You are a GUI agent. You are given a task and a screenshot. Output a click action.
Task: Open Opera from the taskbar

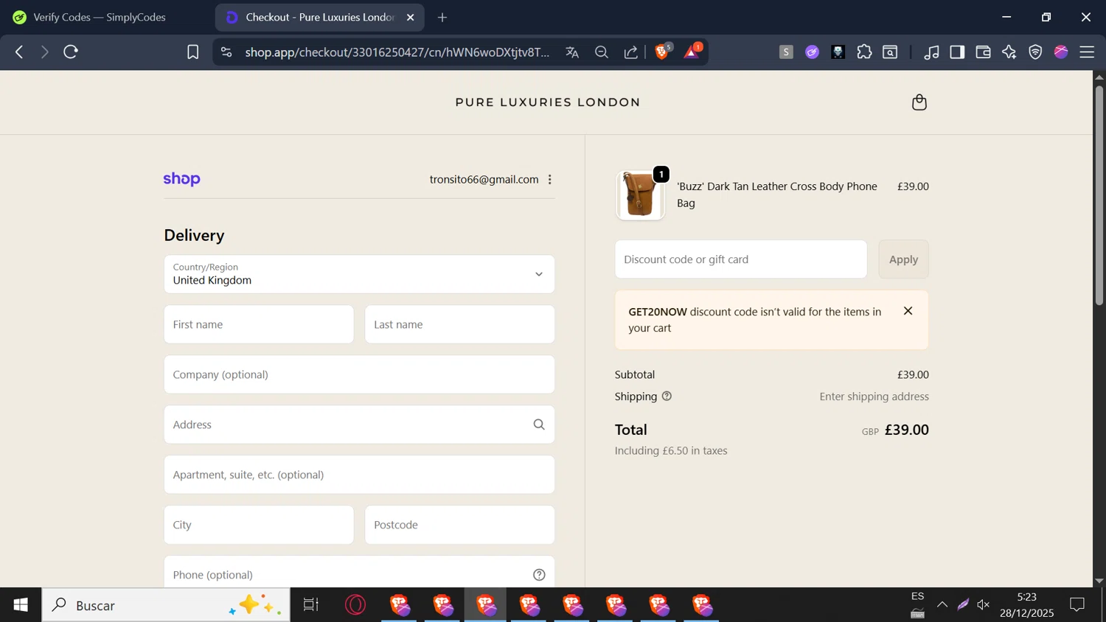click(x=355, y=605)
